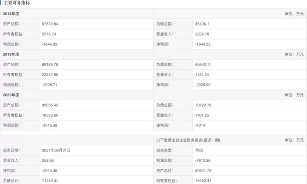This screenshot has width=307, height=184.
Task: Click the 2020 total assets value 89056.42
Action: (50, 105)
